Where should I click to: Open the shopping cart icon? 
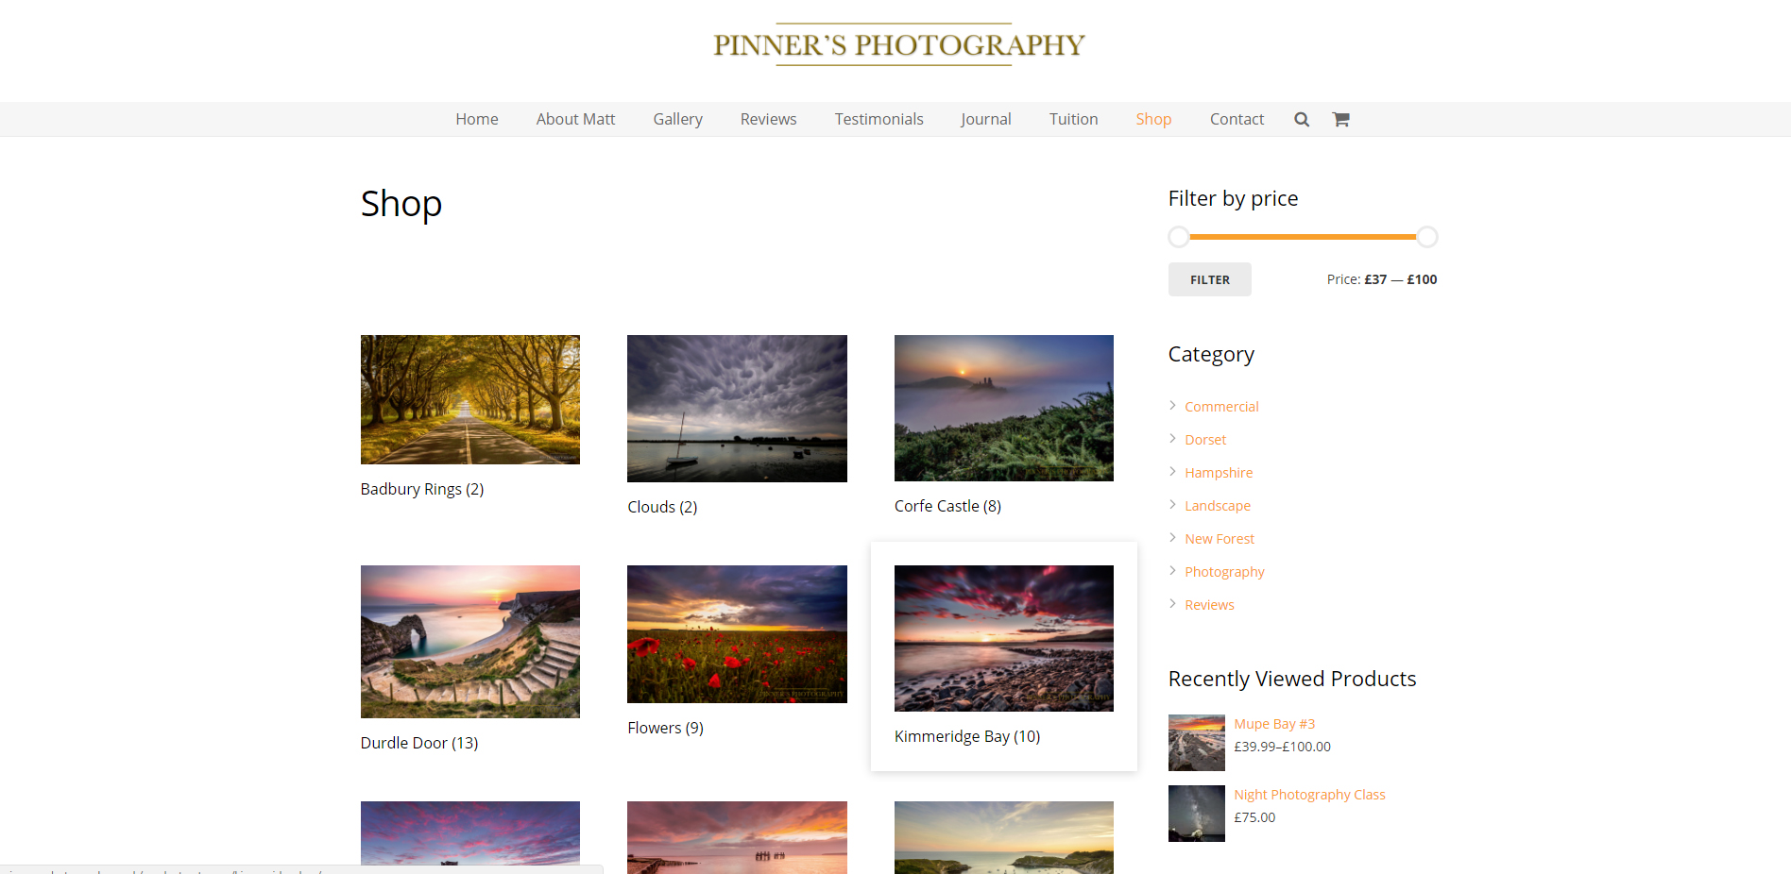tap(1340, 120)
